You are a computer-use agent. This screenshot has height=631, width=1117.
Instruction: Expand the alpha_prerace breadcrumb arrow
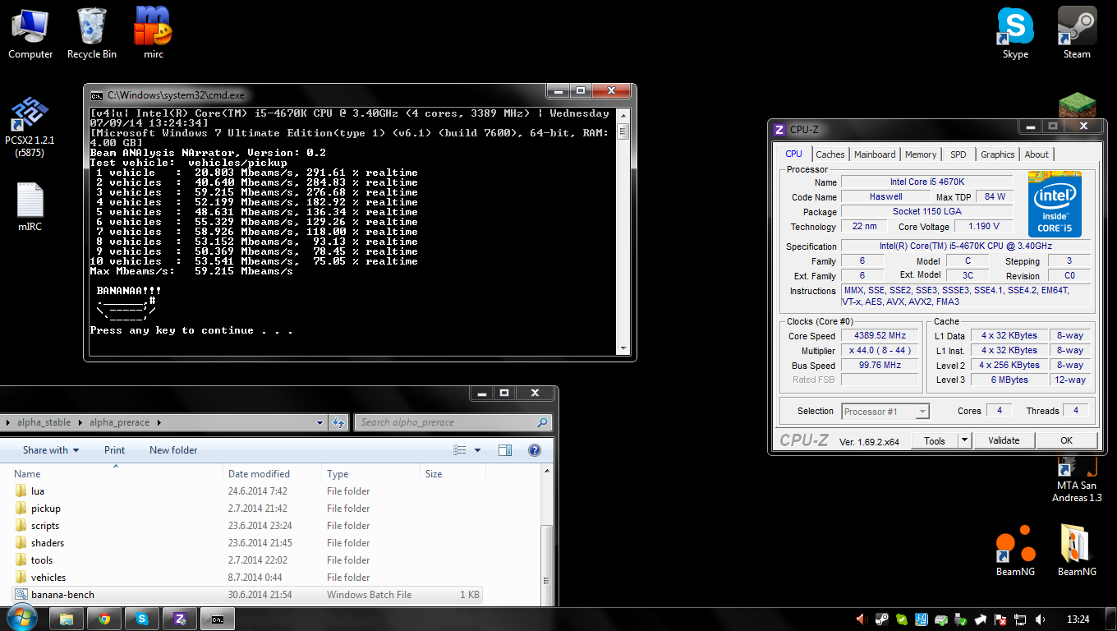(x=159, y=423)
